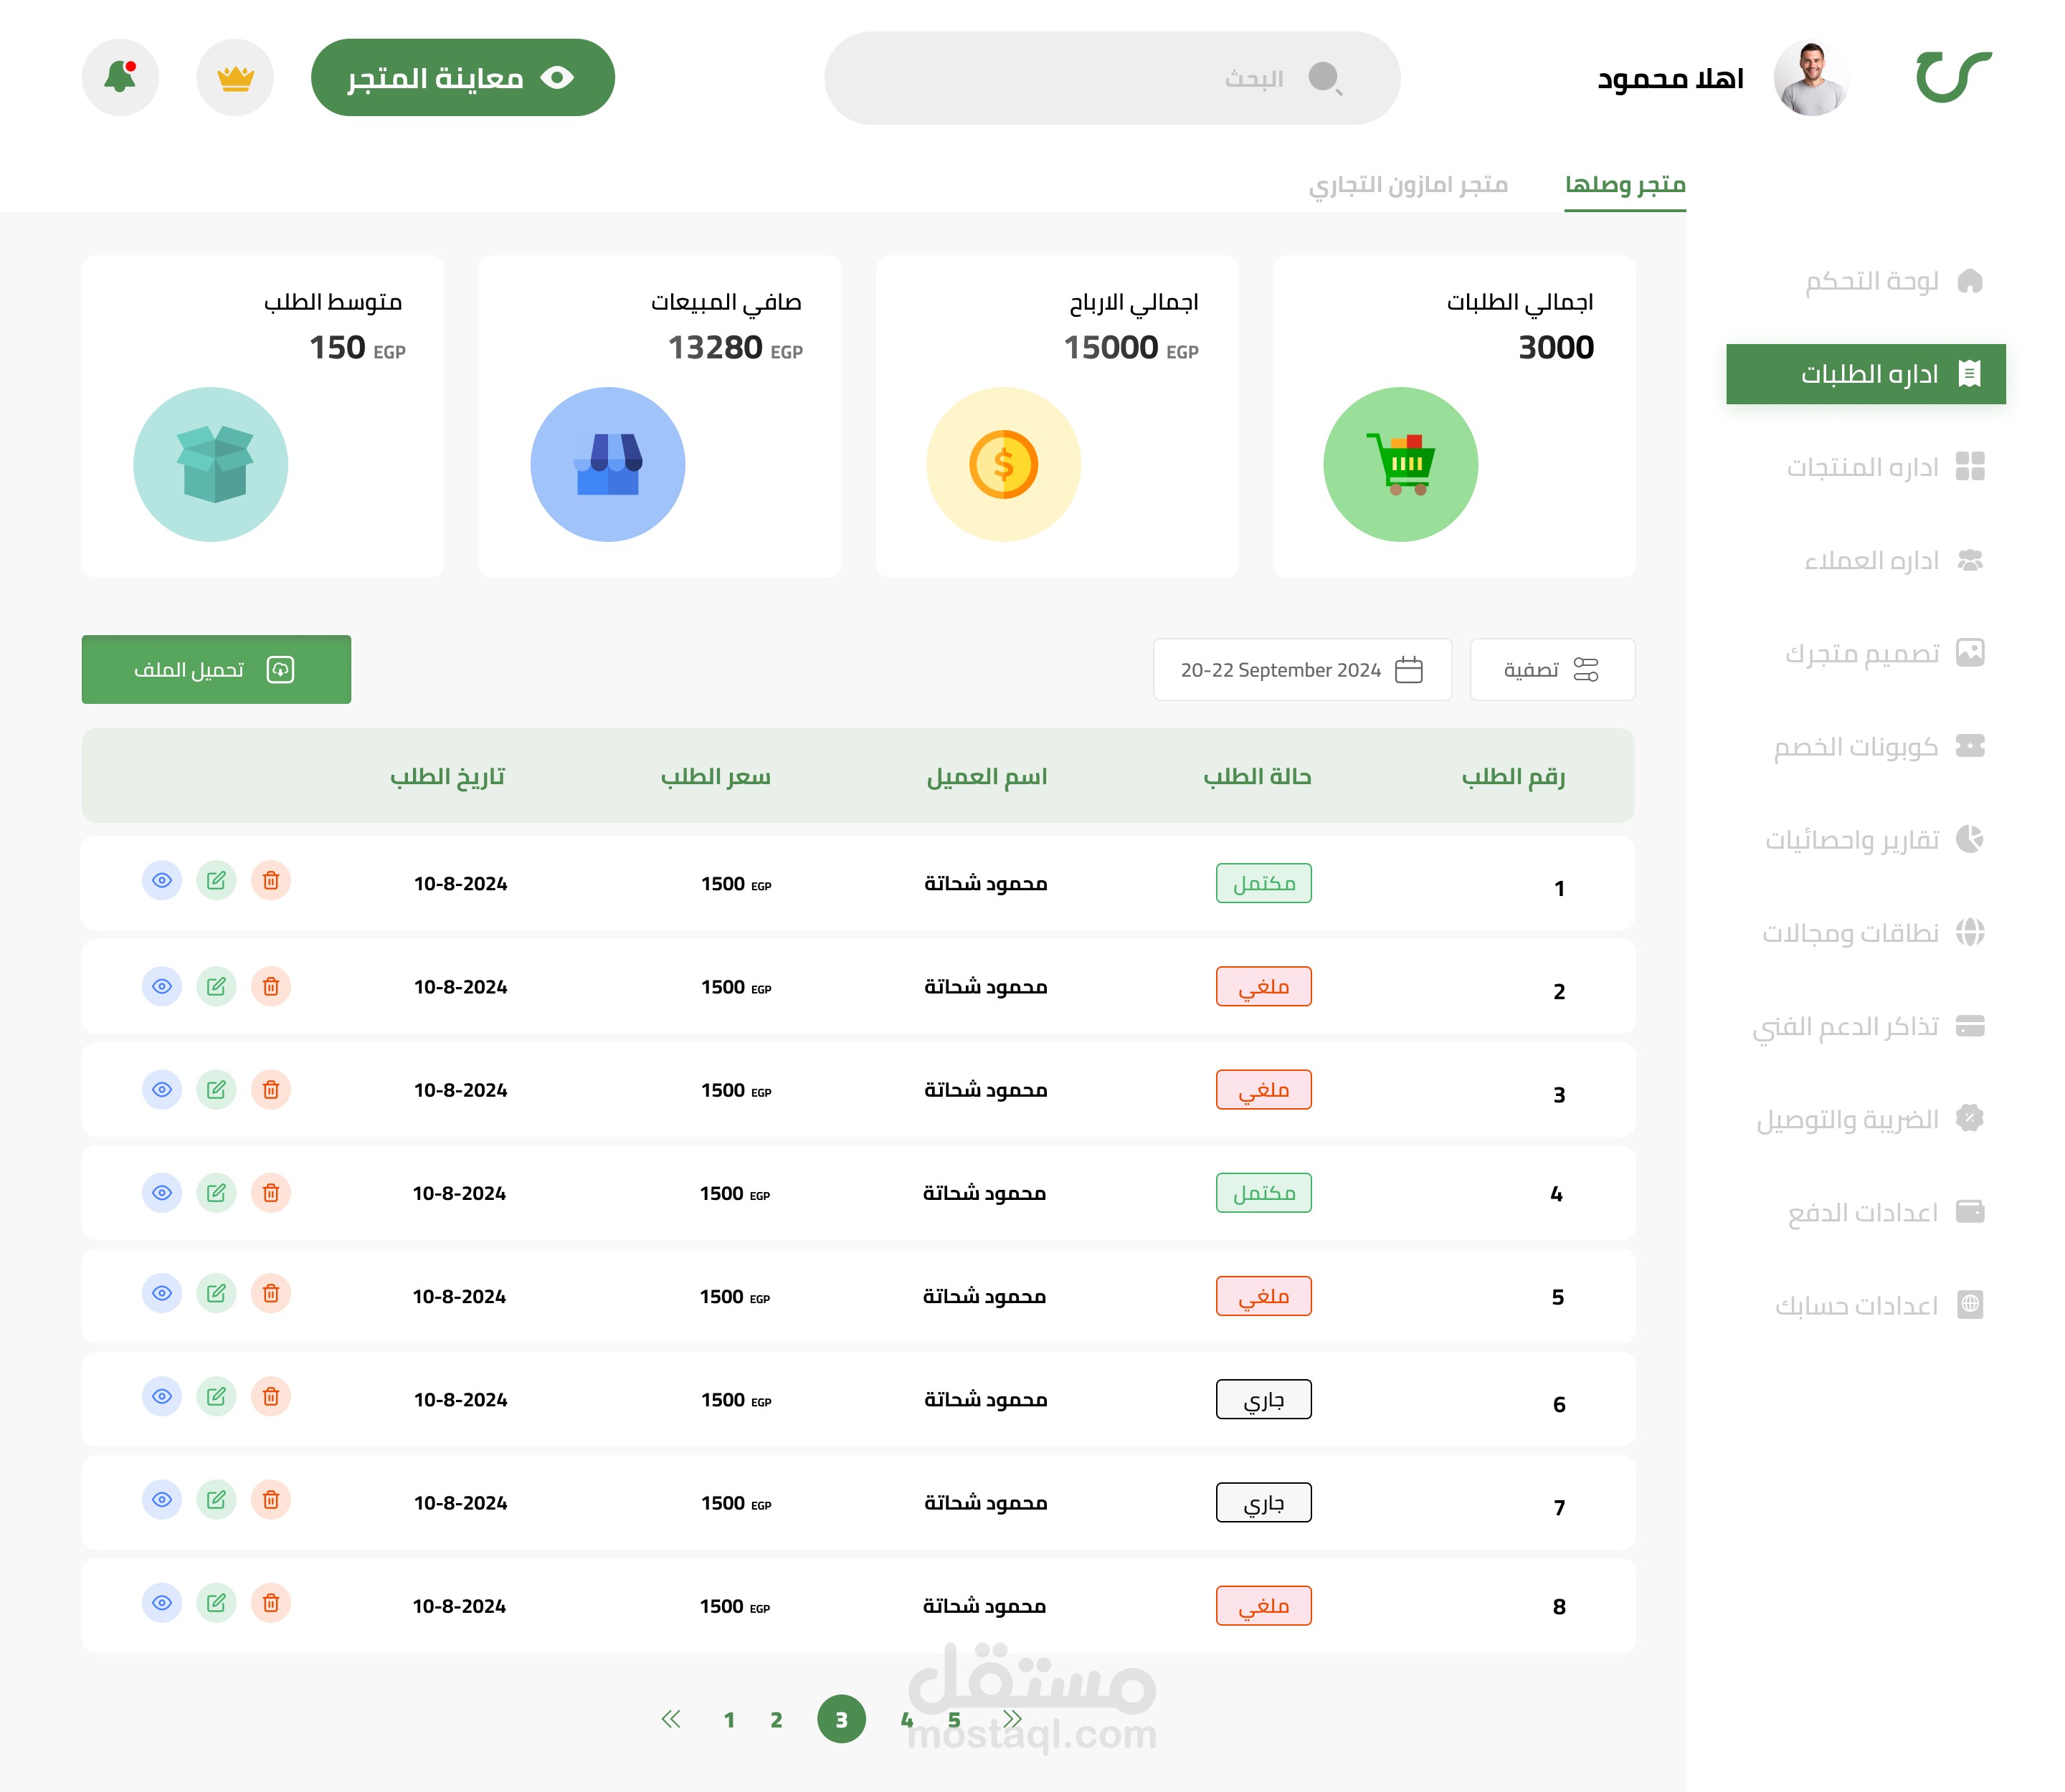Click the crown premium icon
The image size is (2065, 1792).
tap(235, 77)
